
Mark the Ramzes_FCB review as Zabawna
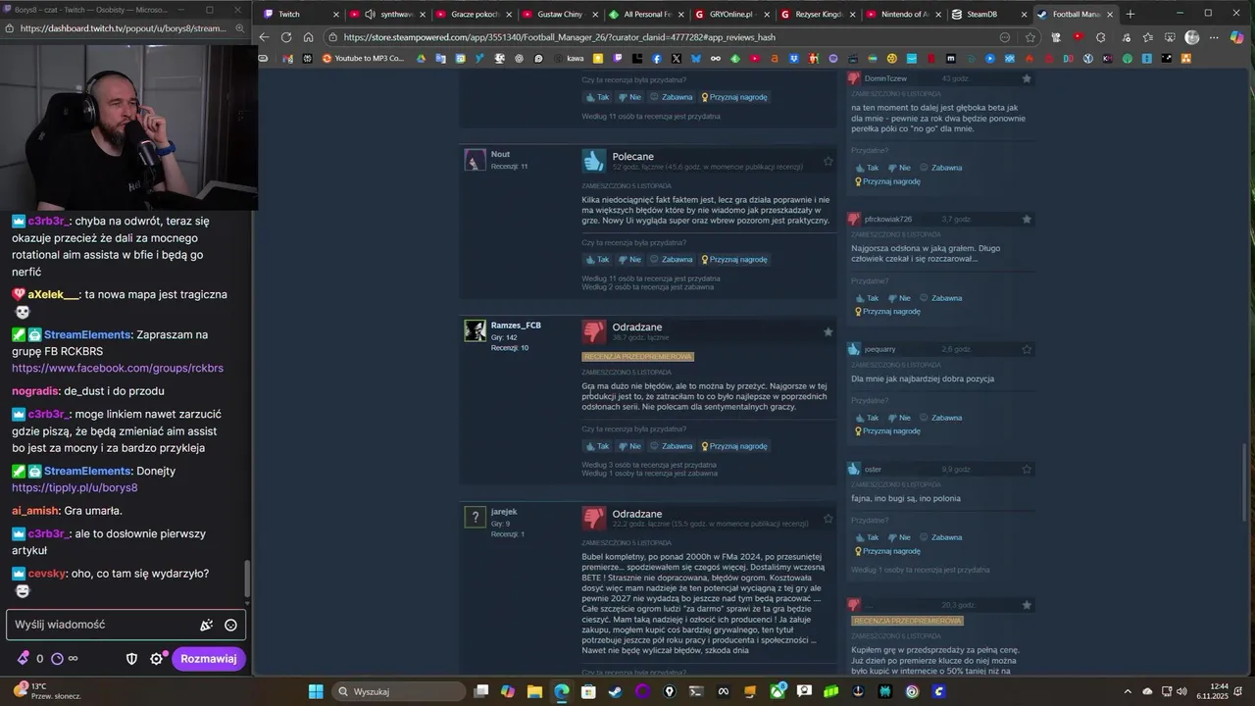pos(672,446)
